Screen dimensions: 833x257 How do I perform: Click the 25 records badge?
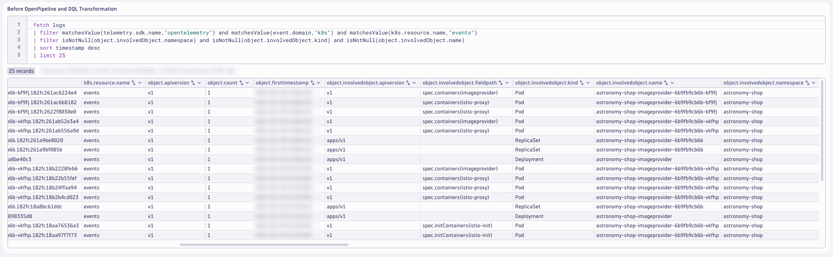point(21,71)
